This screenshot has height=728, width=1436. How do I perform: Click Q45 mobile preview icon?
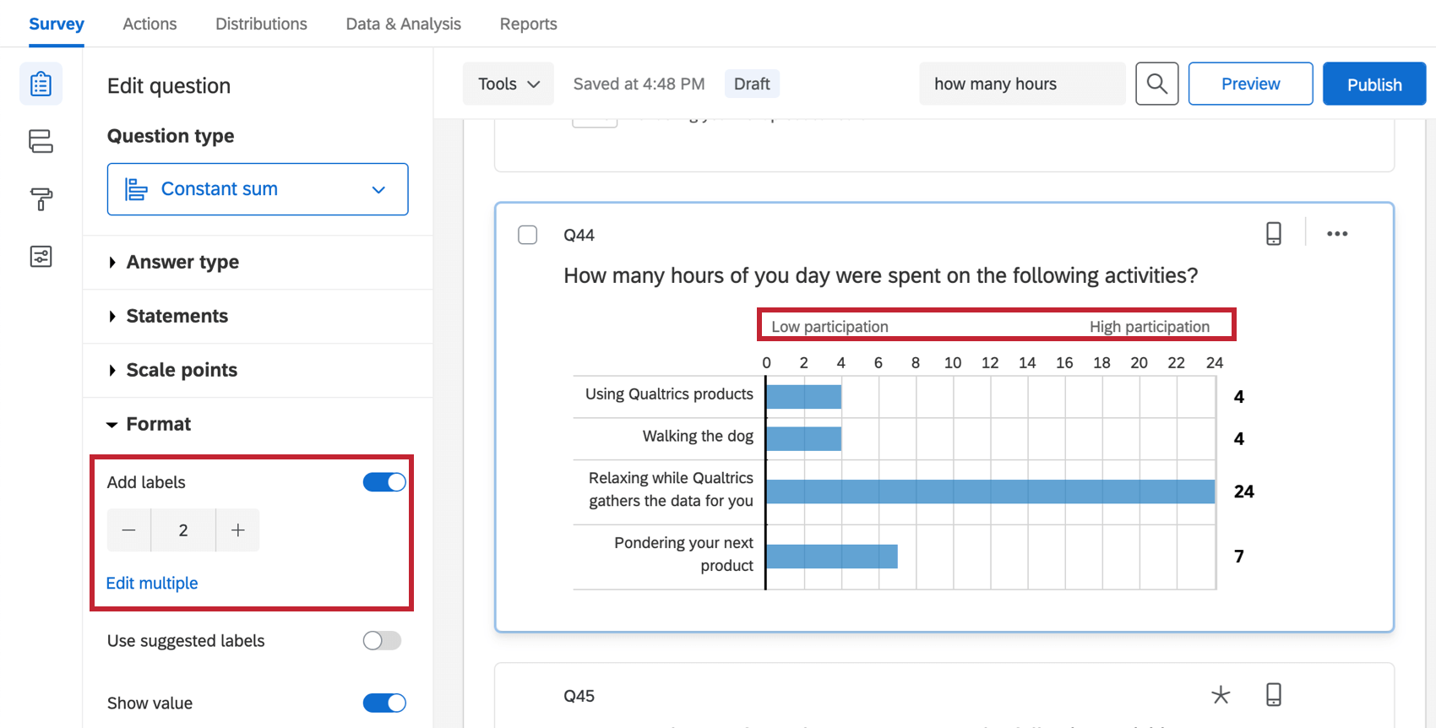pyautogui.click(x=1273, y=695)
